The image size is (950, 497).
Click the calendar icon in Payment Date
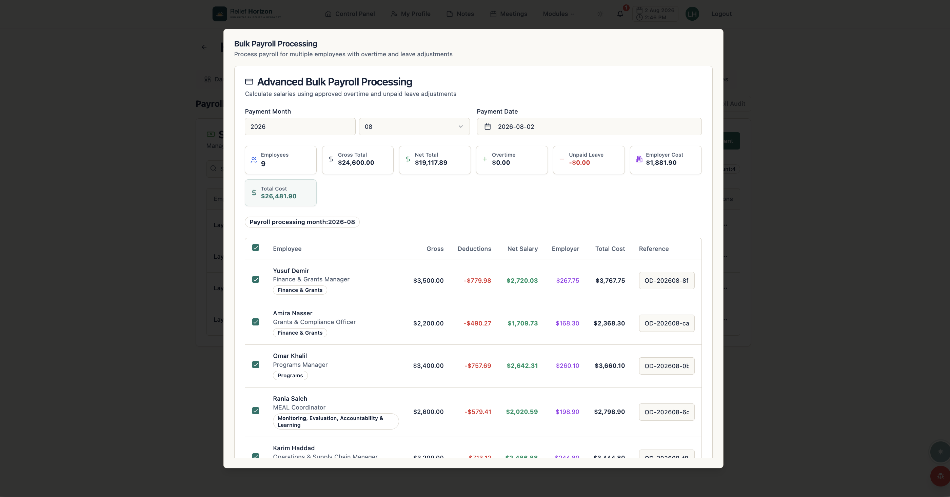pyautogui.click(x=487, y=126)
